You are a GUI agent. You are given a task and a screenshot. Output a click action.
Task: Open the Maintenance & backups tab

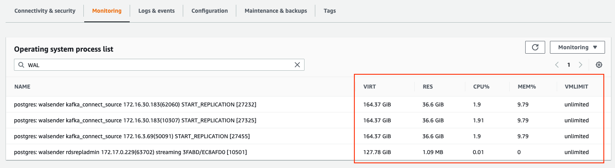pos(276,11)
